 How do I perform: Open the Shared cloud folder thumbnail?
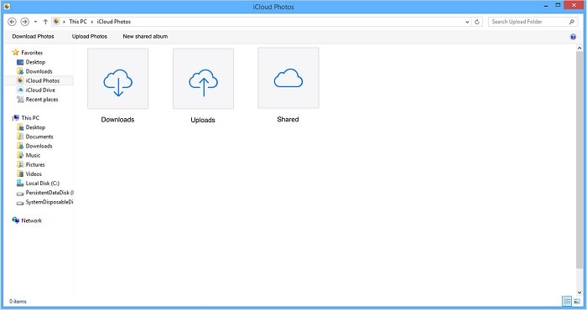[x=288, y=78]
